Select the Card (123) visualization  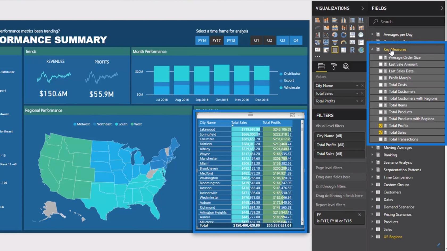pyautogui.click(x=352, y=42)
